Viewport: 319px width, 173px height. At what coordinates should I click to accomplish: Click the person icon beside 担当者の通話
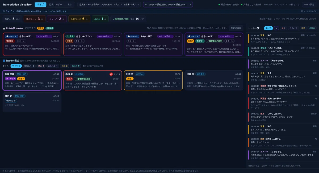pyautogui.click(x=4, y=61)
